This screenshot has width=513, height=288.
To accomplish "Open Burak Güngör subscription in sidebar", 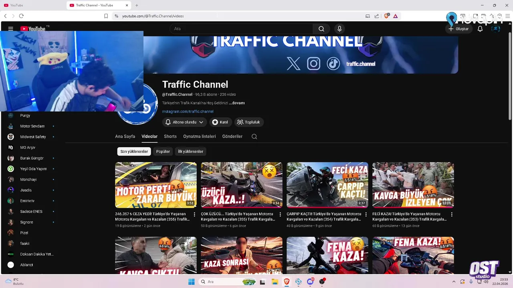I will (x=32, y=158).
